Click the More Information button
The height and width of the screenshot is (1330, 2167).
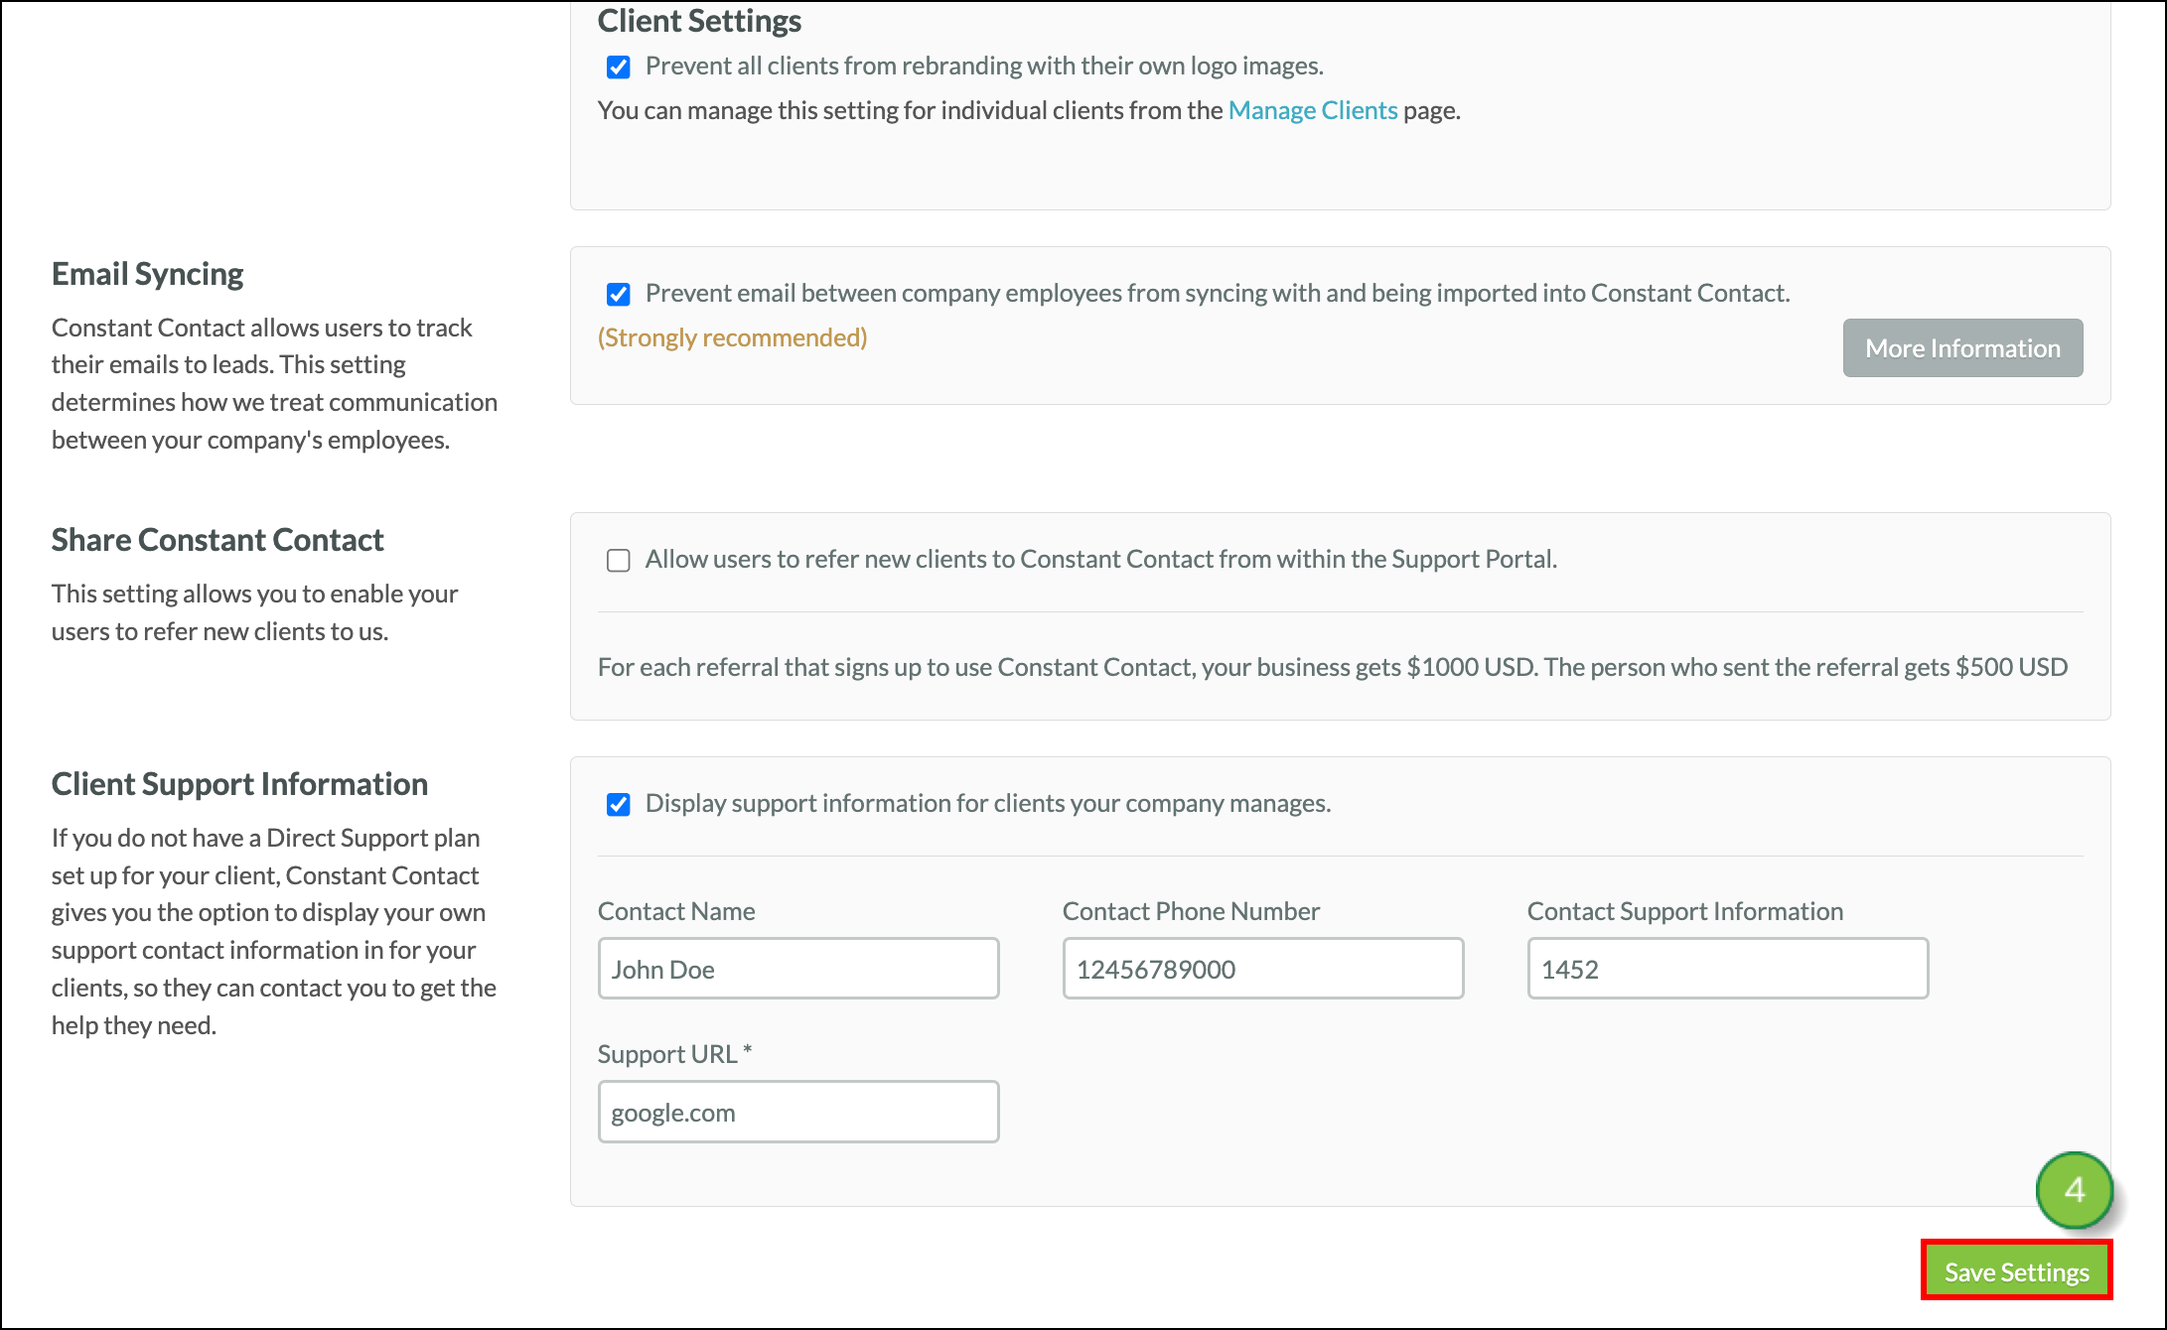[1962, 347]
